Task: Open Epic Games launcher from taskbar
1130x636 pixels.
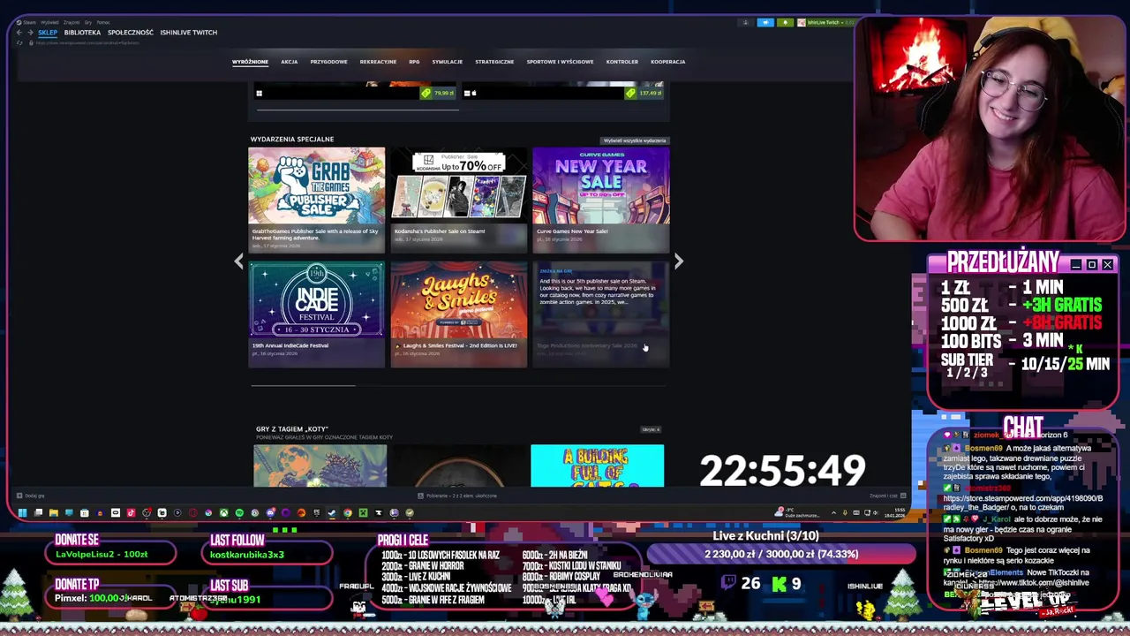Action: [x=316, y=512]
